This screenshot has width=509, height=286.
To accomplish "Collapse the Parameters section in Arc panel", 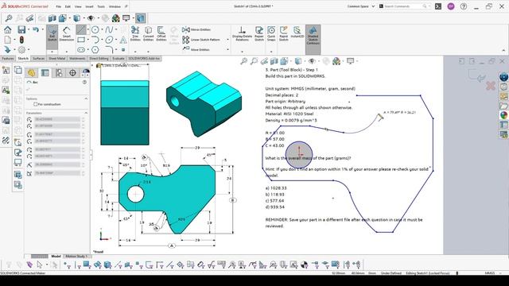I will 86,113.
